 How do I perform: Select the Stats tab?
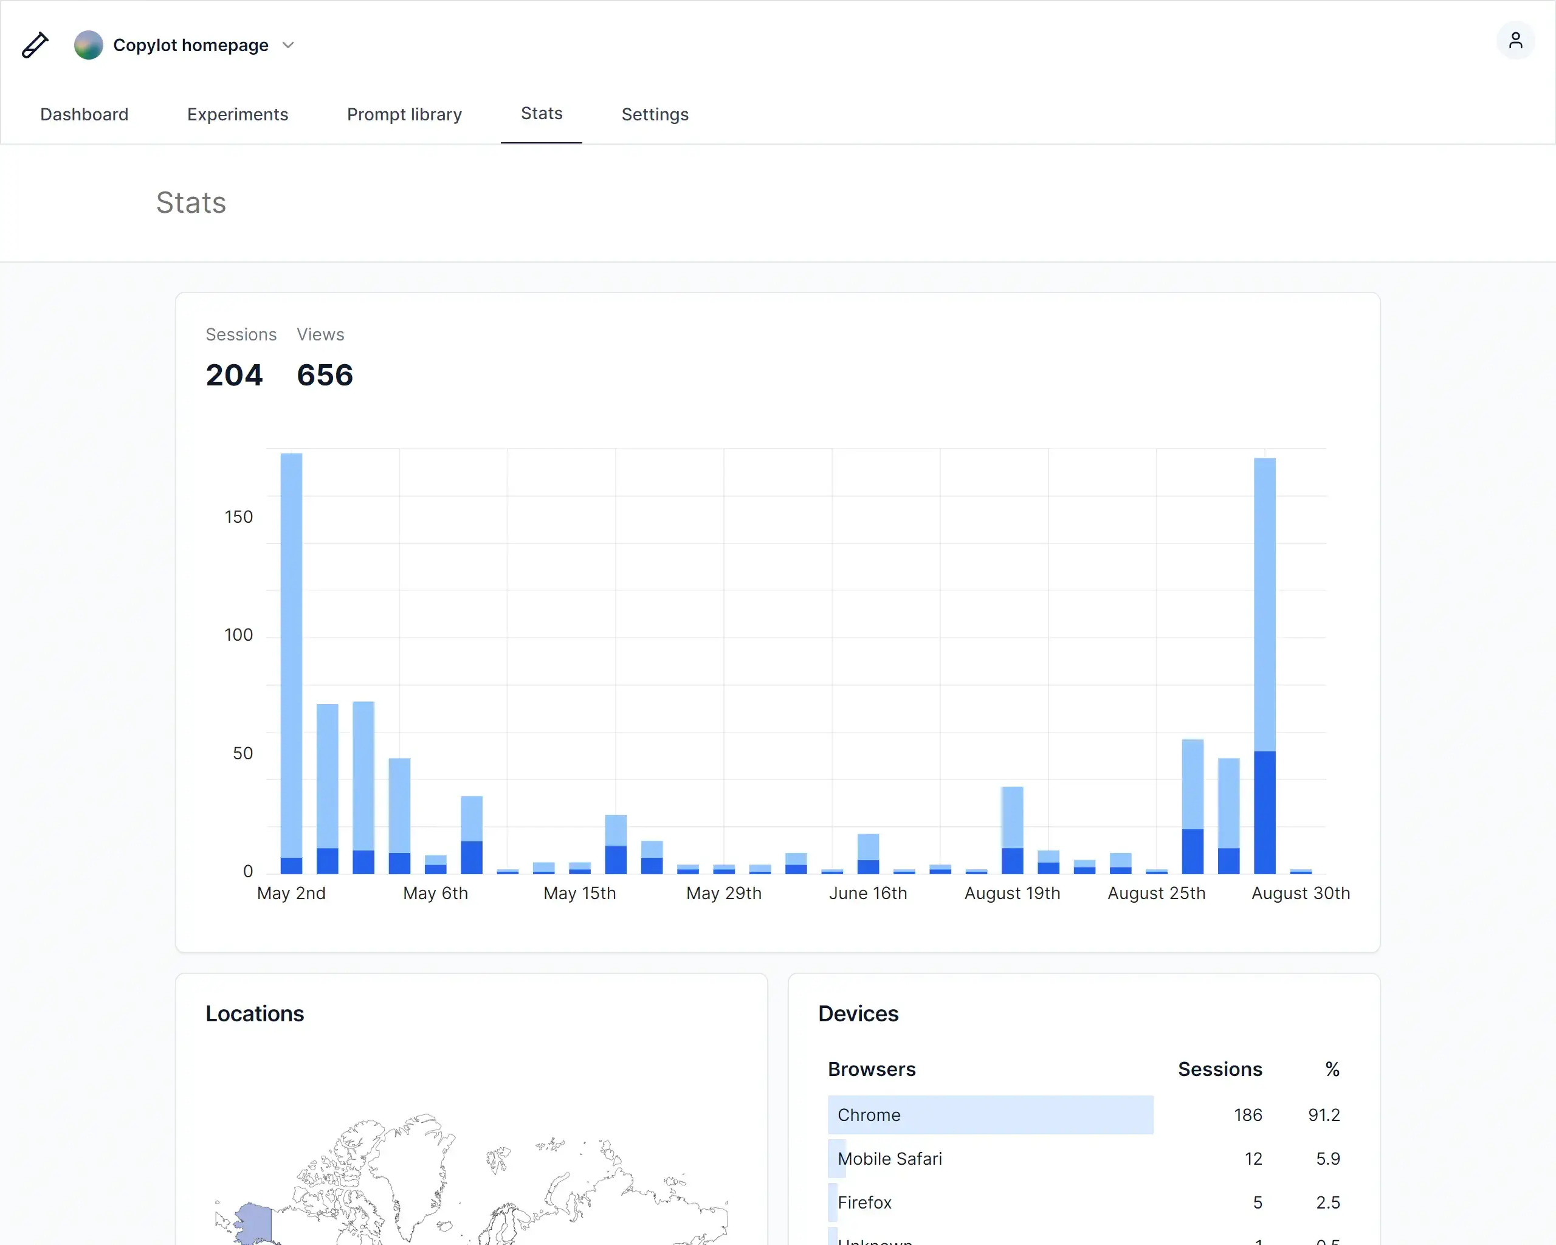coord(542,113)
